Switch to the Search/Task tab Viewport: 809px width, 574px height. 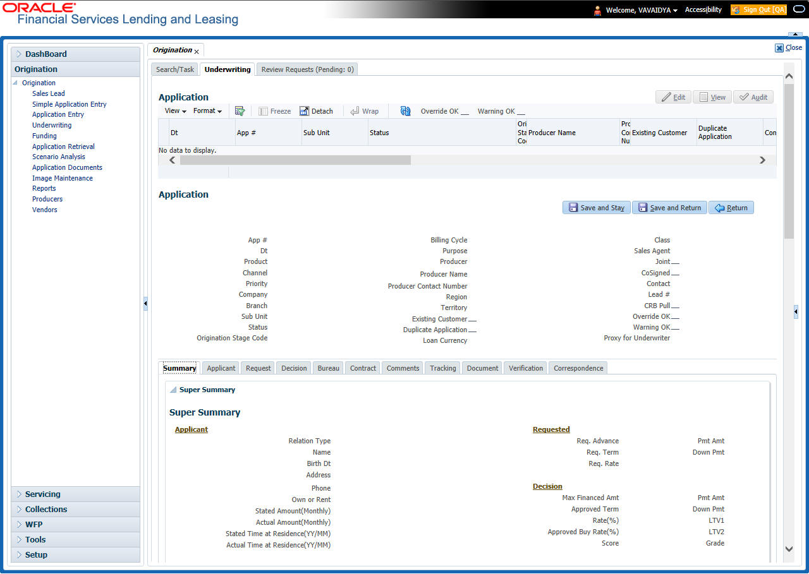click(x=175, y=69)
